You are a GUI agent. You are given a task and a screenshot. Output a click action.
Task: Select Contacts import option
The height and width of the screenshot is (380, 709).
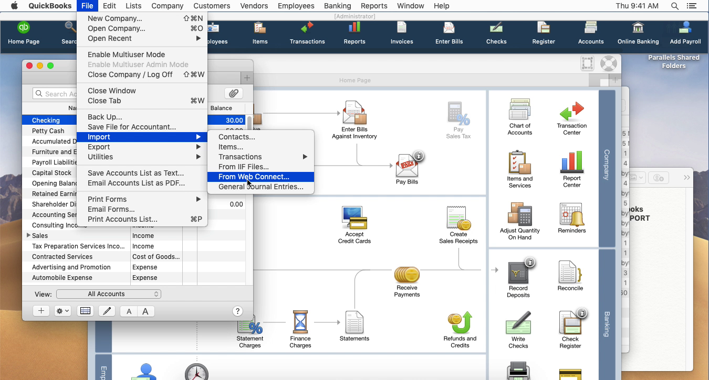(260, 137)
